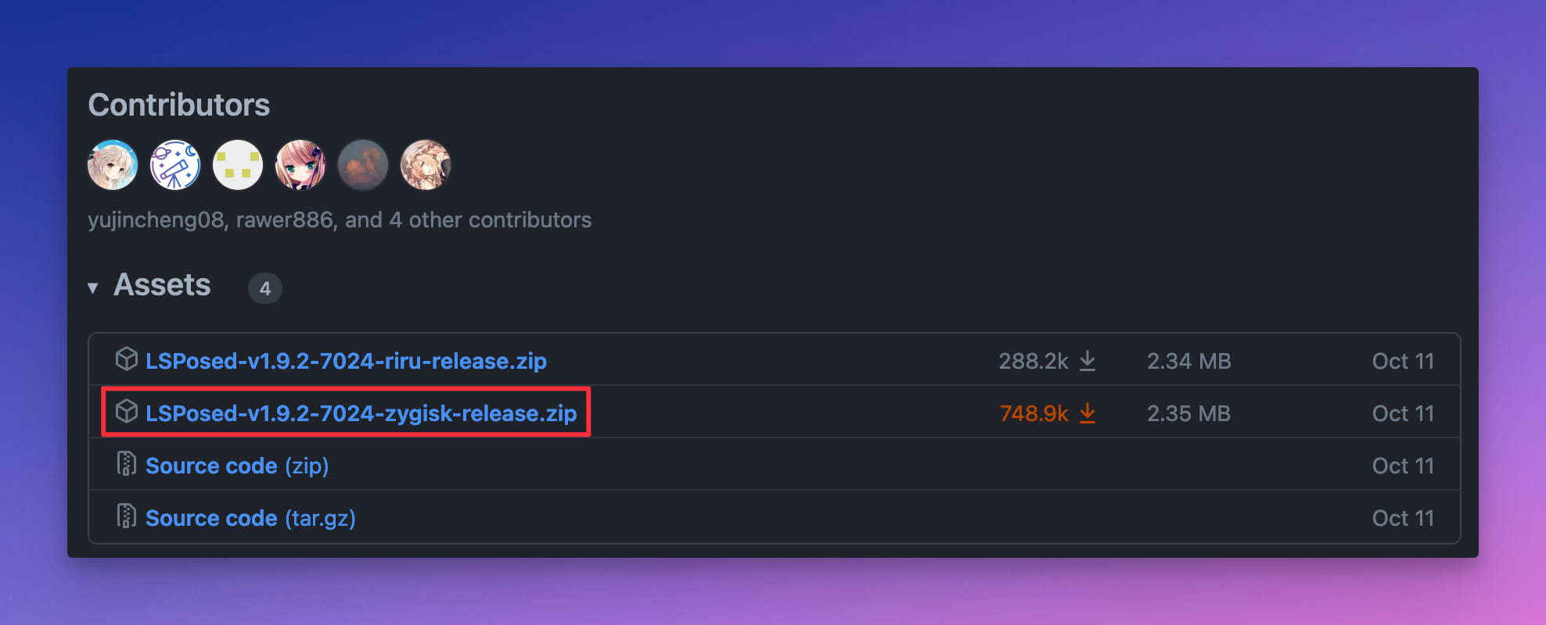Click package icon beside riru release

coord(126,359)
